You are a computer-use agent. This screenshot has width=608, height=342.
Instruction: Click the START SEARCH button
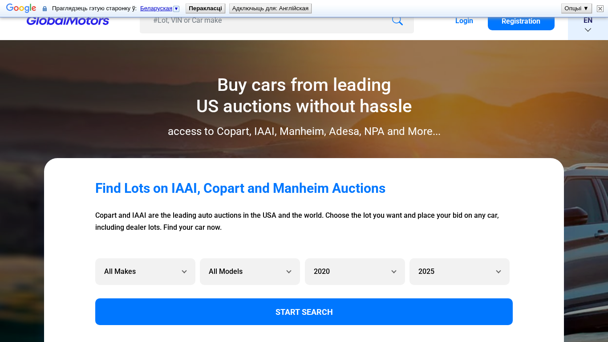coord(304,312)
